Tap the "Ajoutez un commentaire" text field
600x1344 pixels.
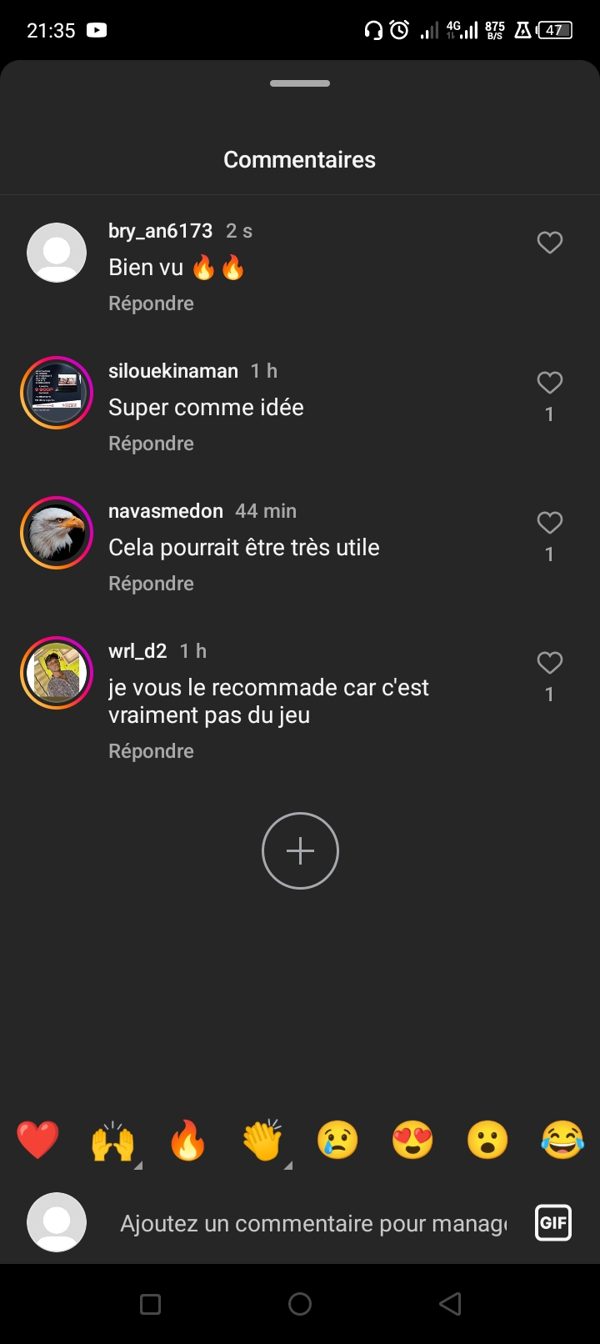tap(313, 1223)
